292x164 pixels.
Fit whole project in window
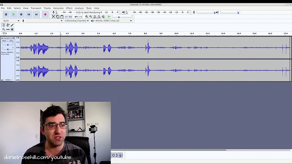[99, 17]
